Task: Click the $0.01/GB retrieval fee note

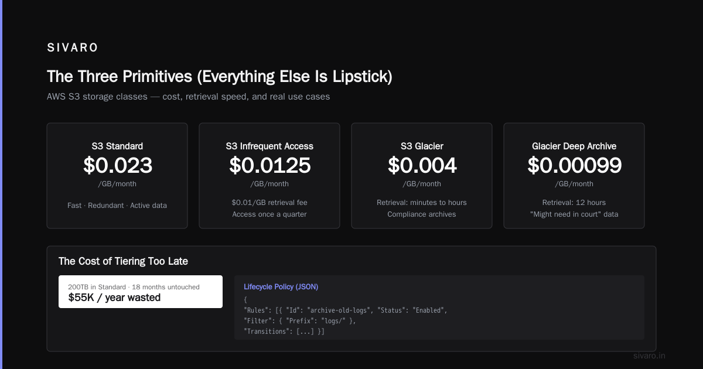Action: (x=269, y=202)
